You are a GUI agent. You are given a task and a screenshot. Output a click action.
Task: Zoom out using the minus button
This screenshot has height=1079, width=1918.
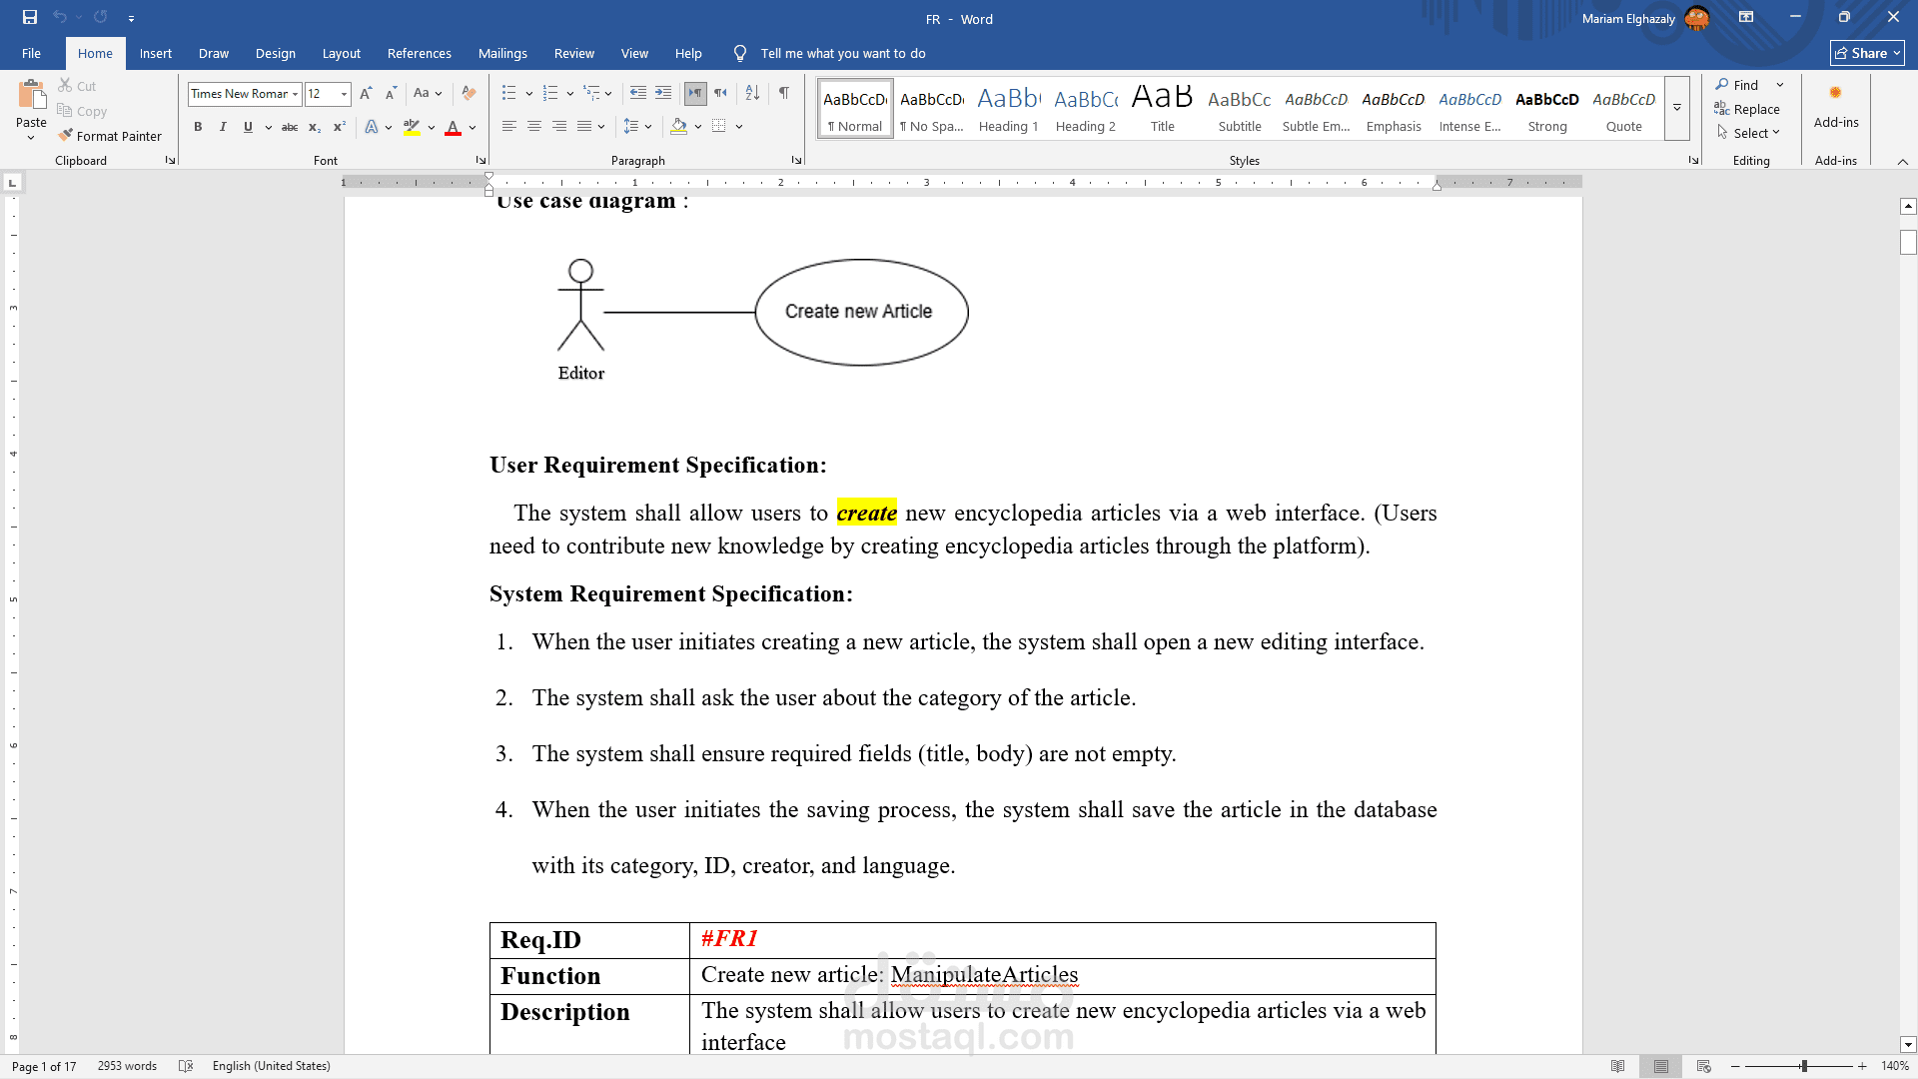pos(1735,1066)
